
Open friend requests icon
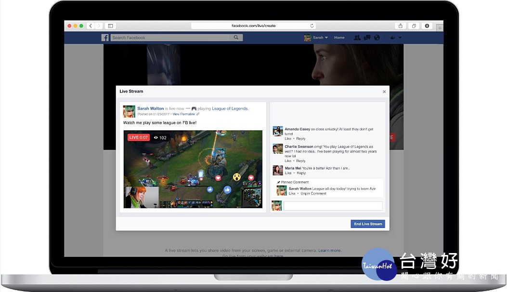click(357, 38)
